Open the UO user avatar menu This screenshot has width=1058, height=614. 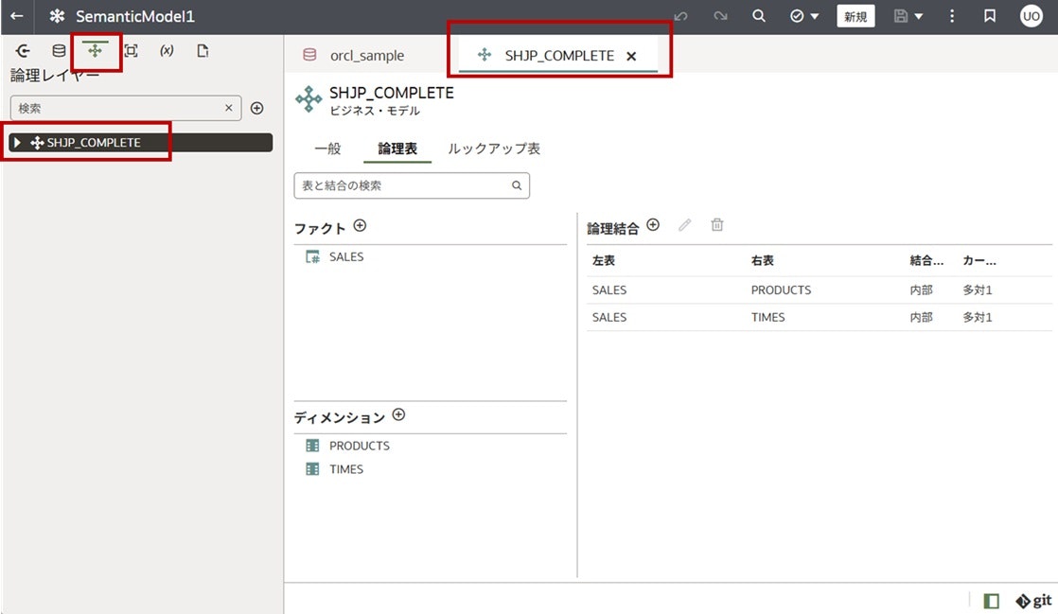click(1031, 16)
